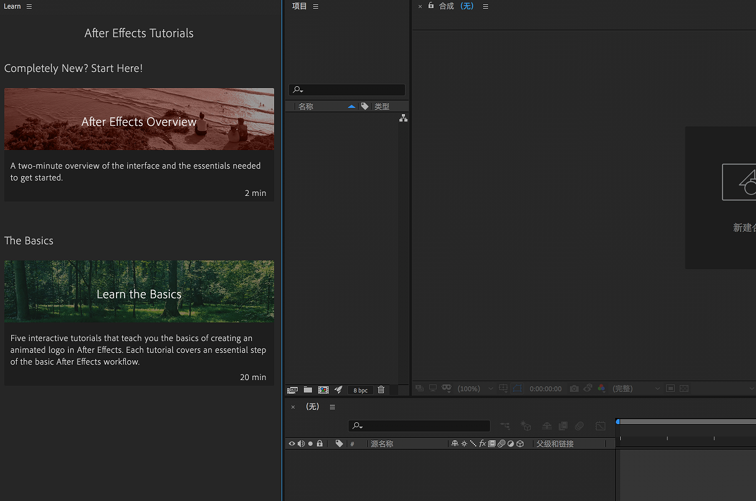Image resolution: width=756 pixels, height=501 pixels.
Task: Toggle the region of interest button
Action: pos(670,389)
